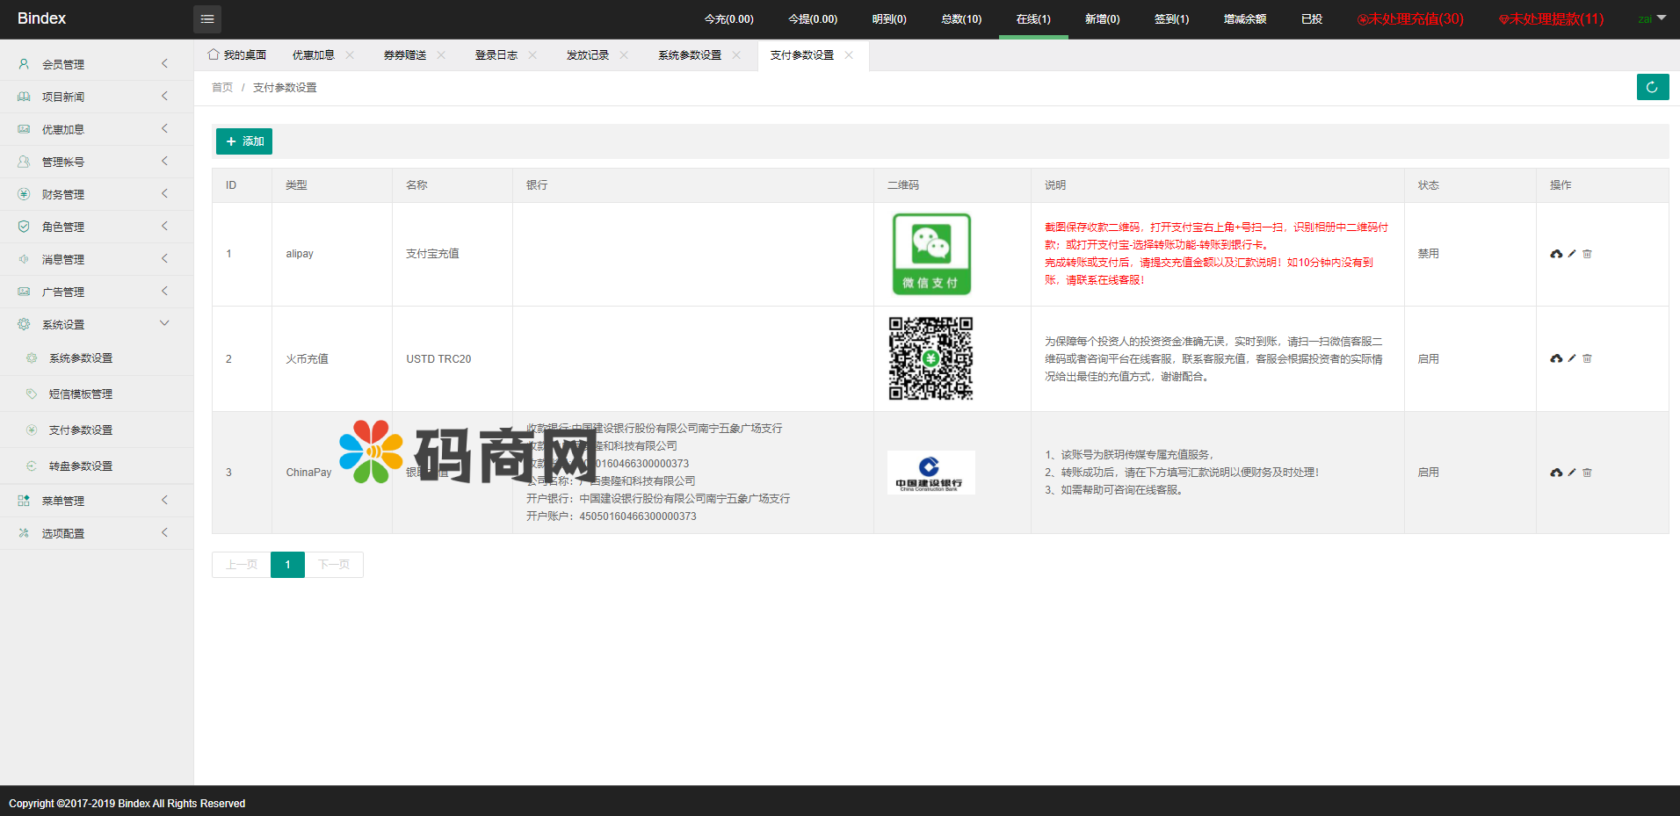Delete the ChinaPay record via trash icon

tap(1587, 472)
